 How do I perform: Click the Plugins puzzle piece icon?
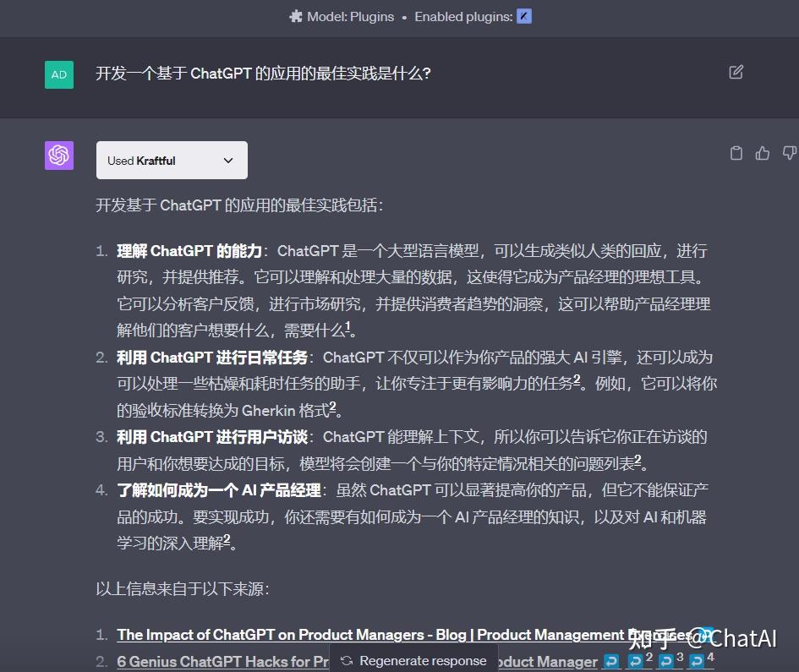coord(296,16)
